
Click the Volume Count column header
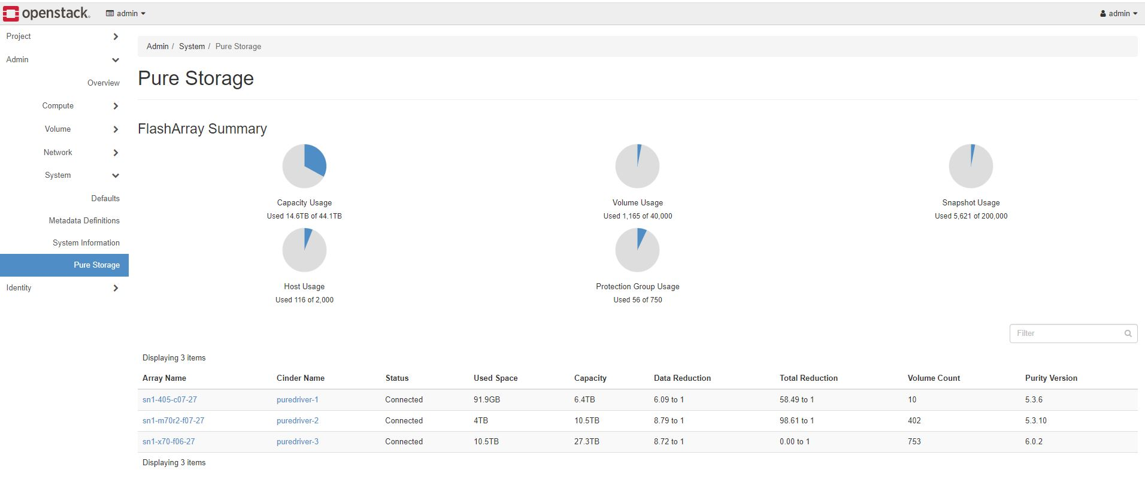pyautogui.click(x=934, y=378)
